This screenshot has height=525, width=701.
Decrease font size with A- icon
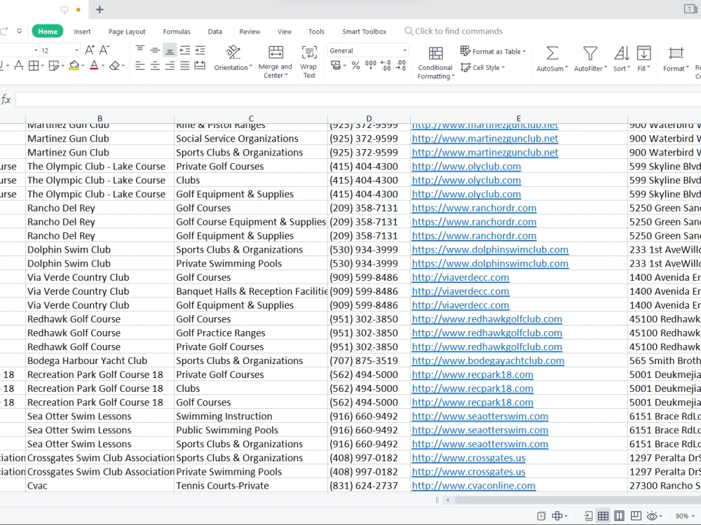point(104,50)
